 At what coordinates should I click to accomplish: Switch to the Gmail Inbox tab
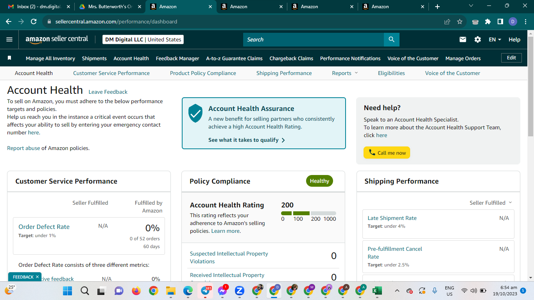[39, 7]
